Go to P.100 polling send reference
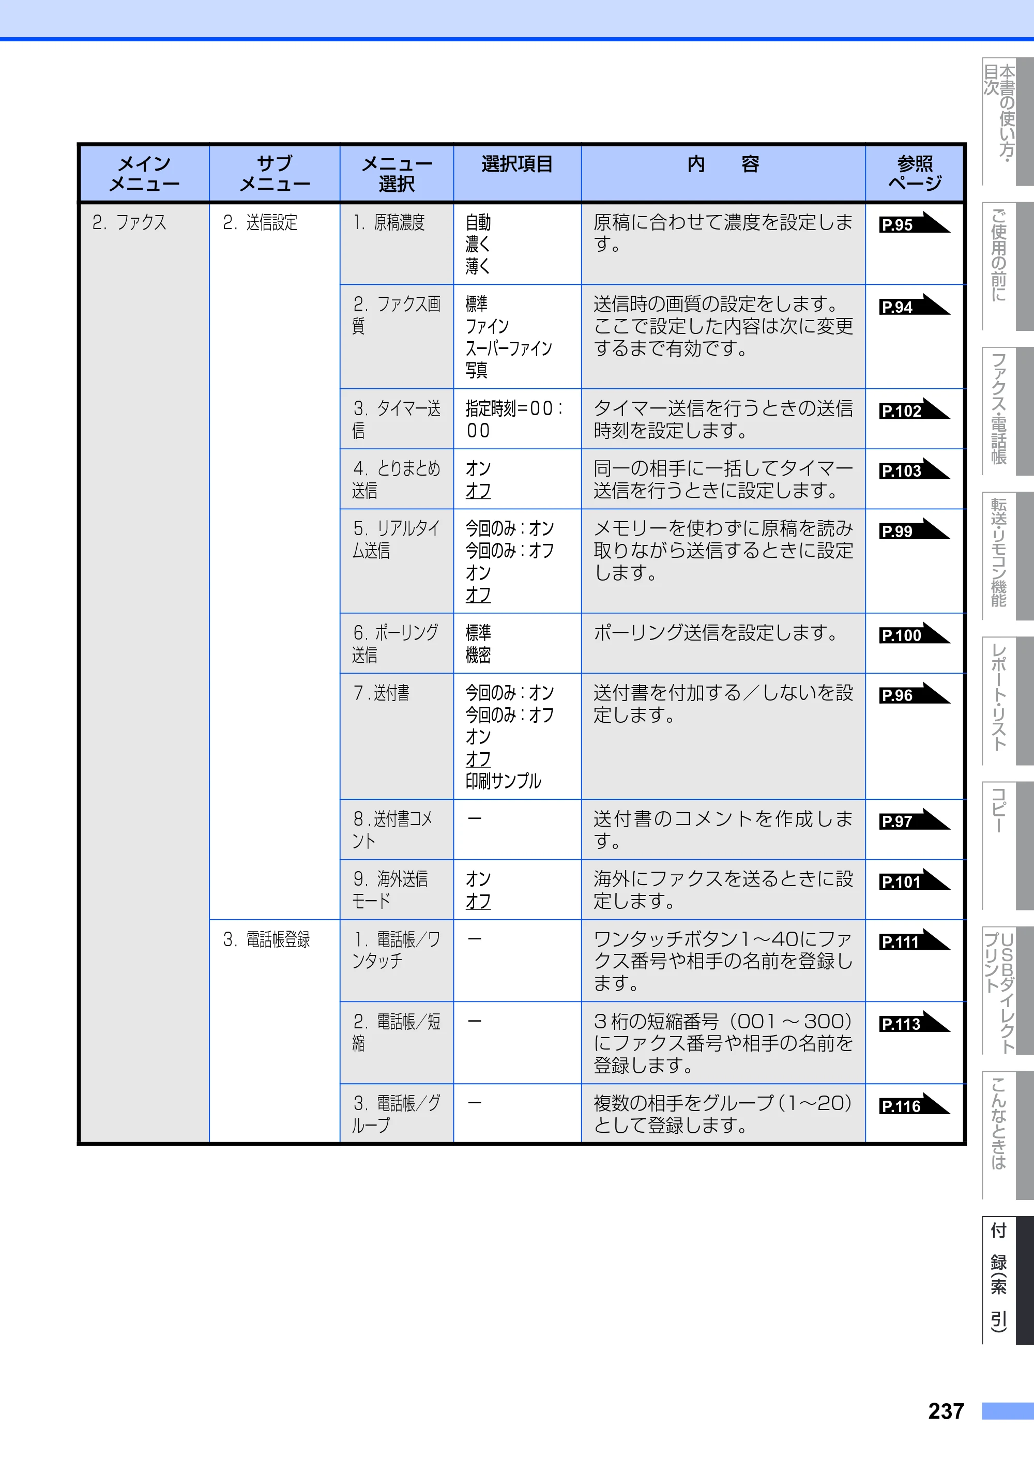This screenshot has height=1459, width=1034. 914,634
